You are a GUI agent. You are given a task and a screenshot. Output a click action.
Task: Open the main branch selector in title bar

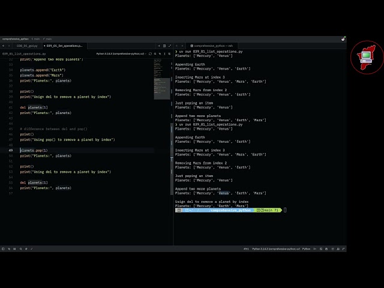[35, 39]
